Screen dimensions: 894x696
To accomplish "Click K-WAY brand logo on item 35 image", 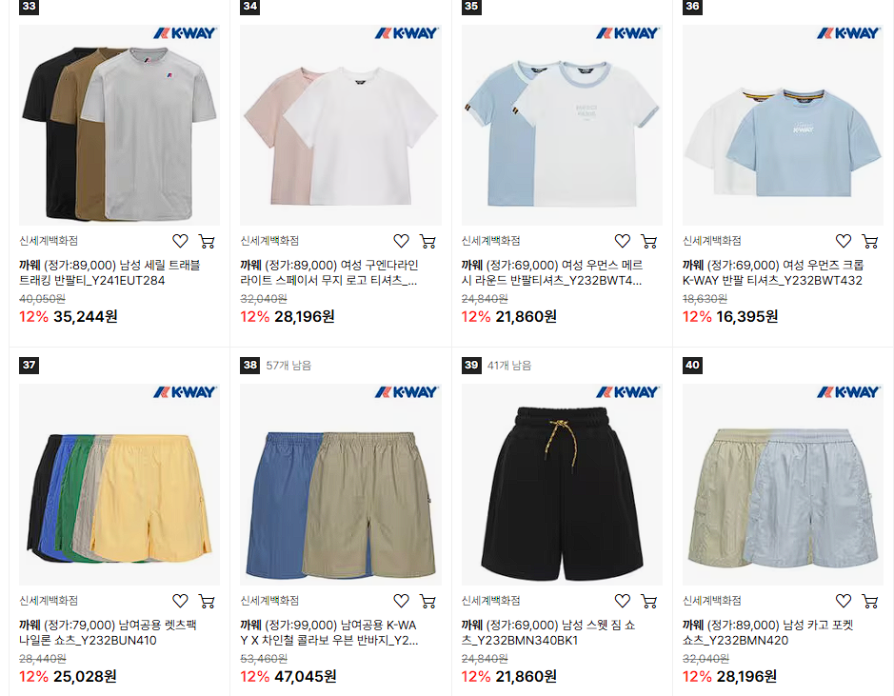I will (x=627, y=33).
